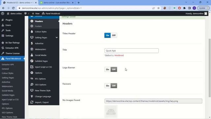
Task: Open Headers tab in panel menu
Action: coord(44,21)
